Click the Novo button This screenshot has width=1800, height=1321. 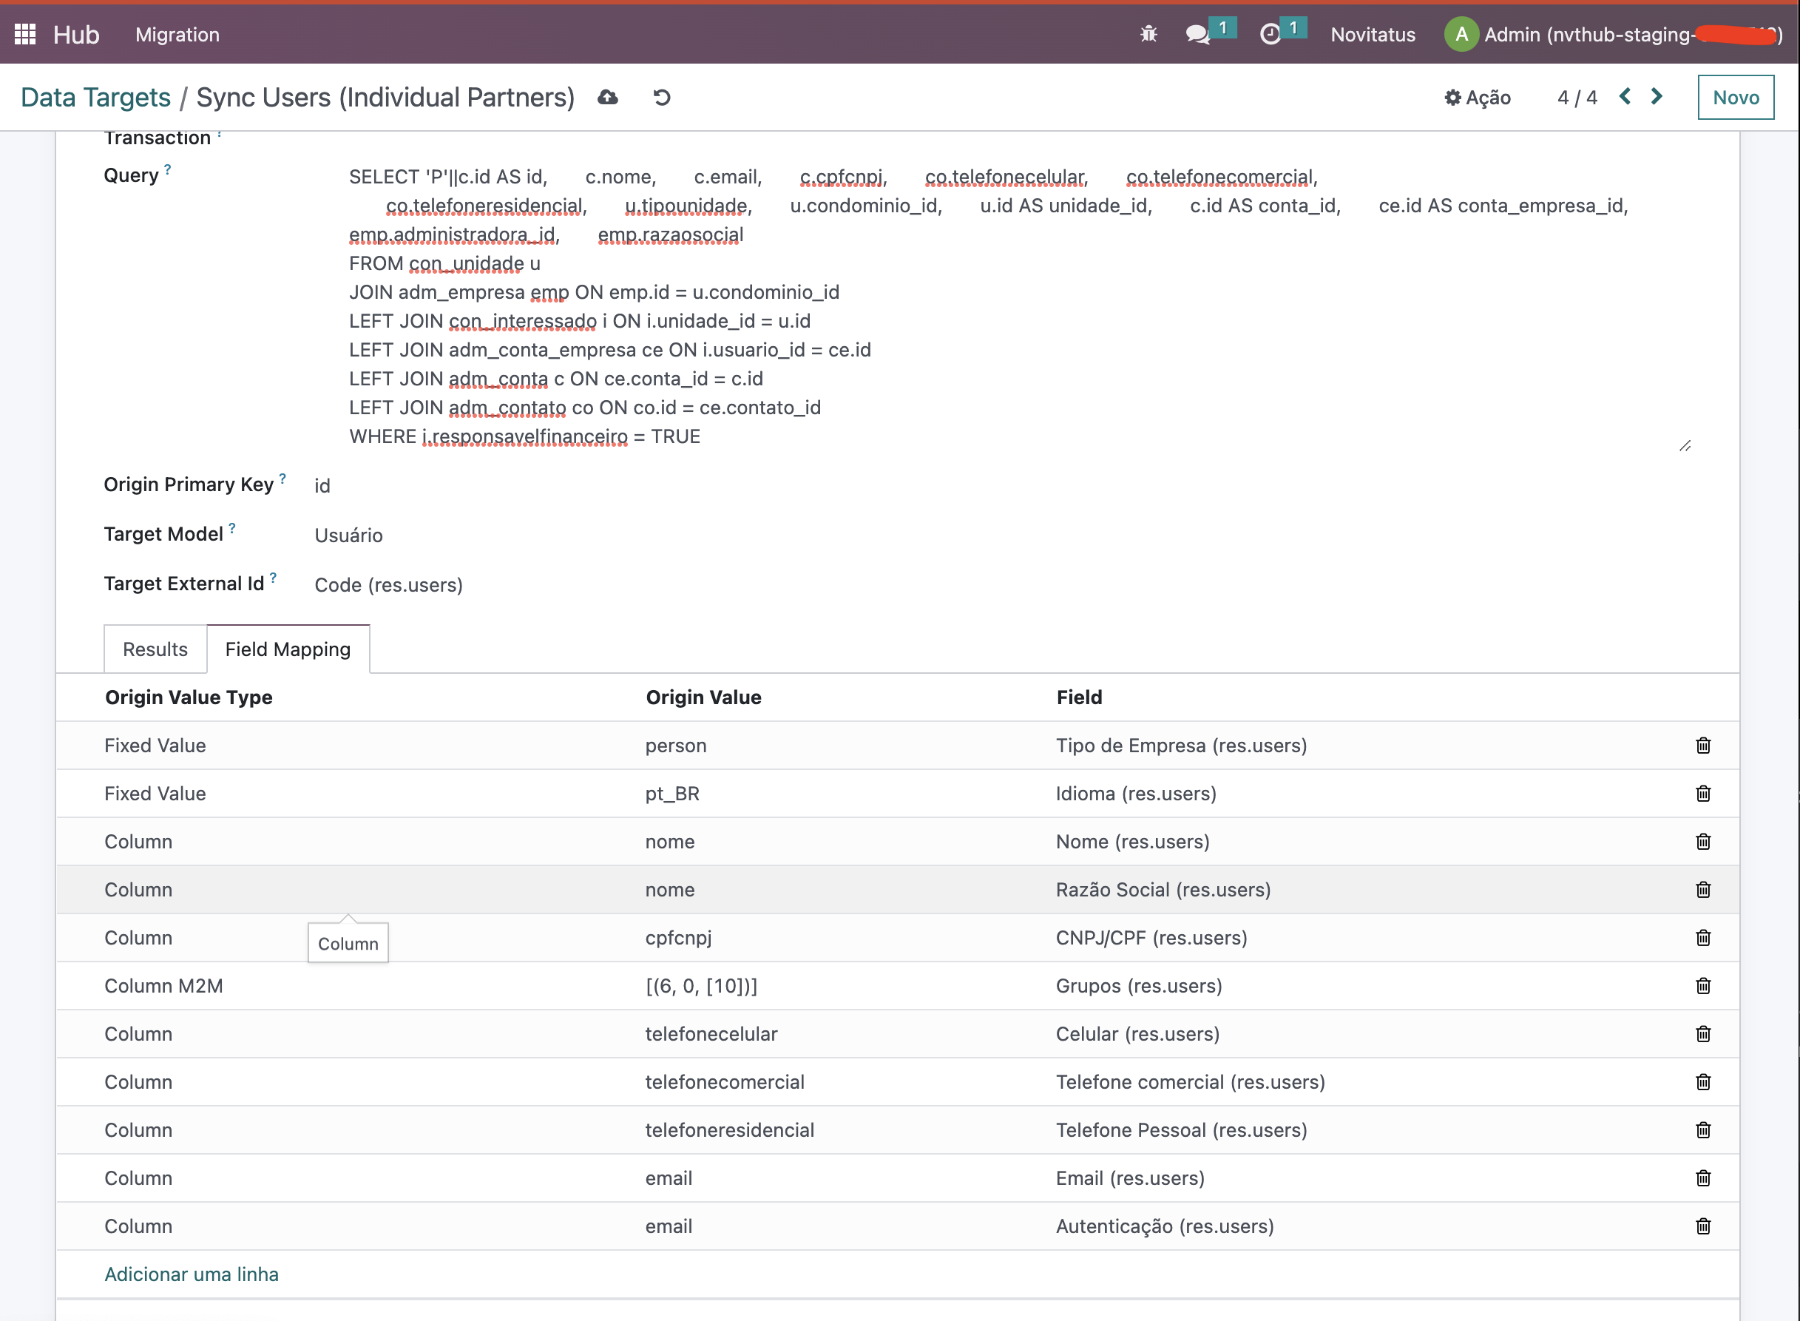click(x=1735, y=97)
